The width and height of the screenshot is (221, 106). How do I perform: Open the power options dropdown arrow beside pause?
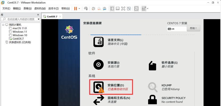79,8
